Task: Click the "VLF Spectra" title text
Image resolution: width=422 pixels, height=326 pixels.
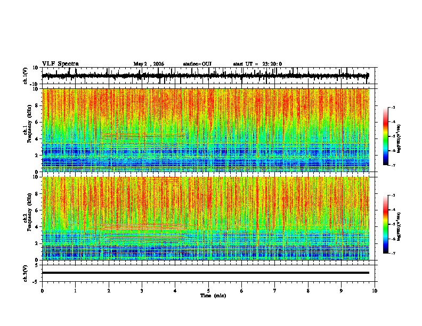Action: [60, 63]
